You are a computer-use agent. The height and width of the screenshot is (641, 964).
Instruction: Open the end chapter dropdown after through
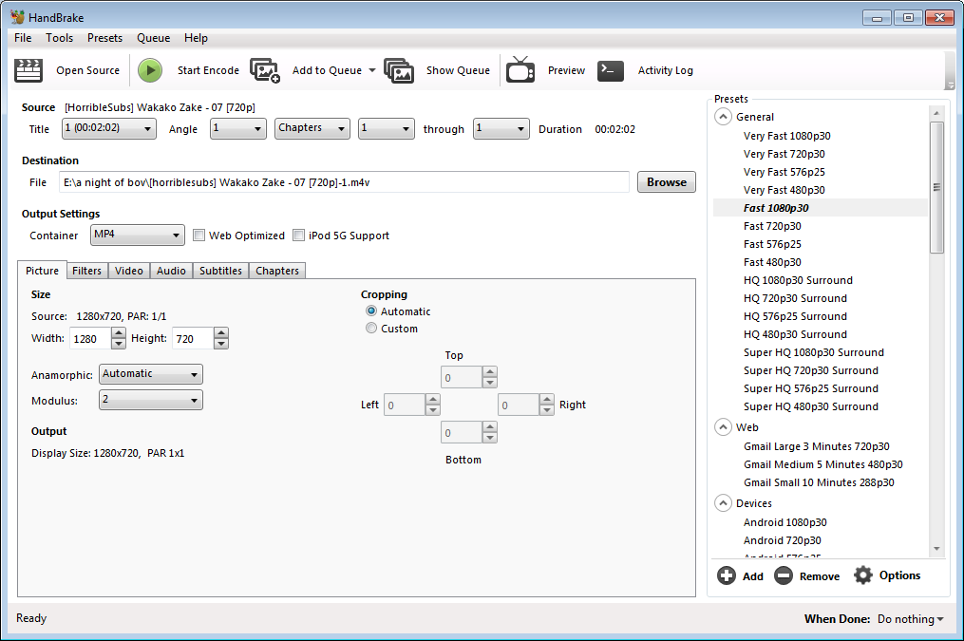point(501,128)
